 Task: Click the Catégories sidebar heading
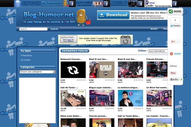37,67
